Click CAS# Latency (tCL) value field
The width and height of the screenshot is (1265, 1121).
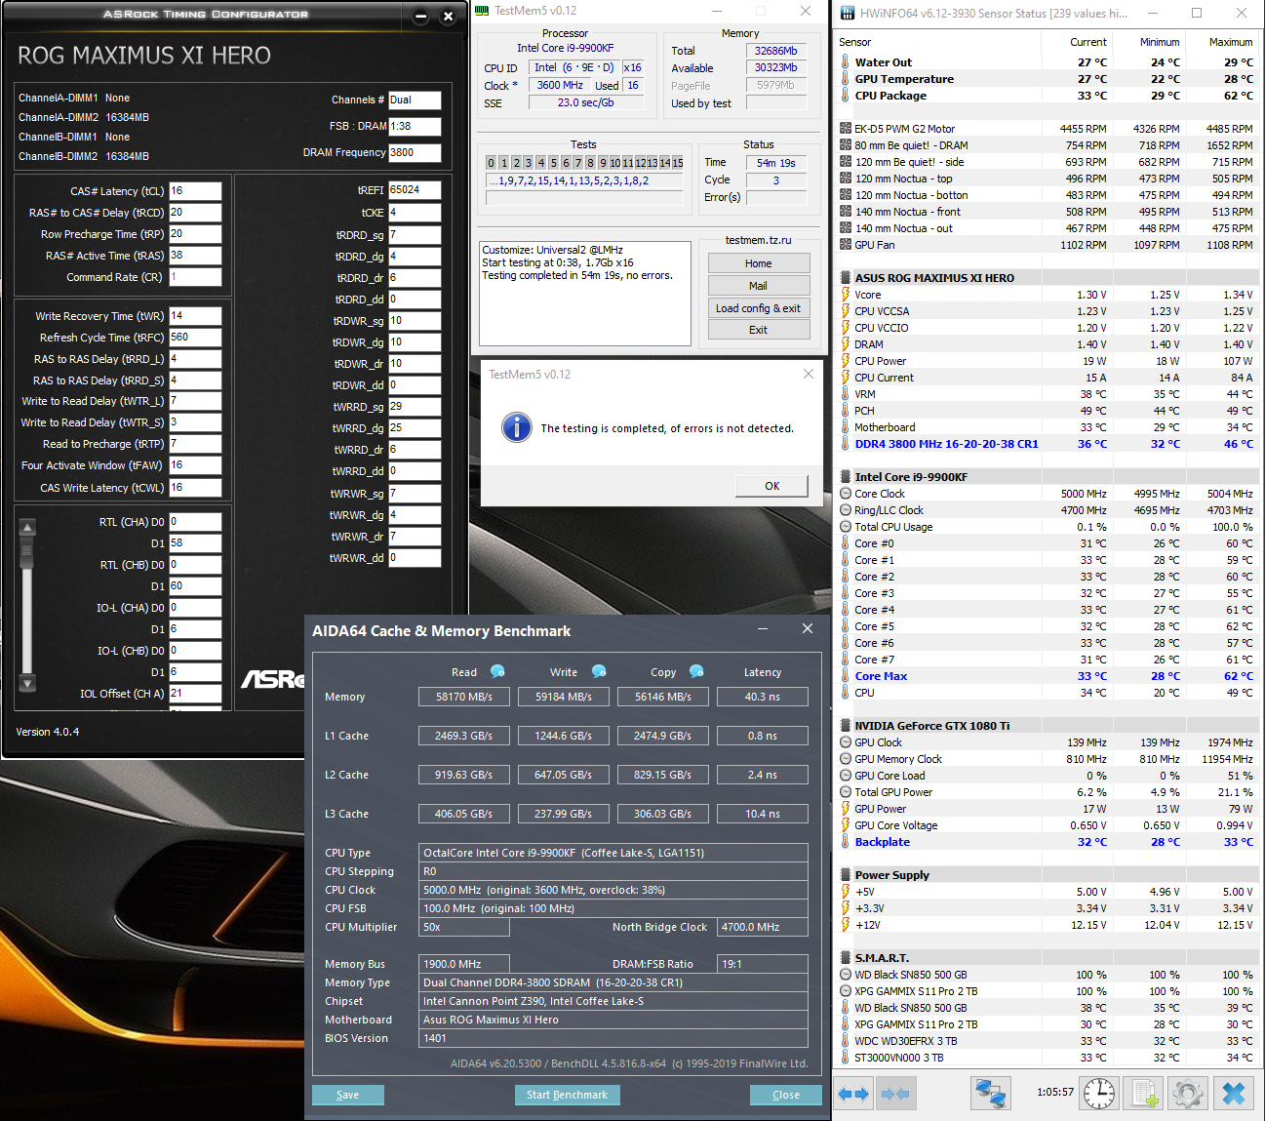click(x=195, y=191)
